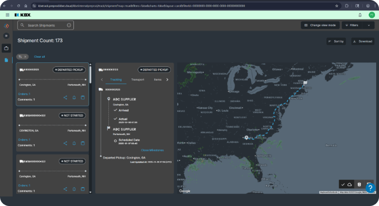The image size is (379, 206).
Task: Set alert bell on first Departed Pickup card
Action: coord(74,97)
